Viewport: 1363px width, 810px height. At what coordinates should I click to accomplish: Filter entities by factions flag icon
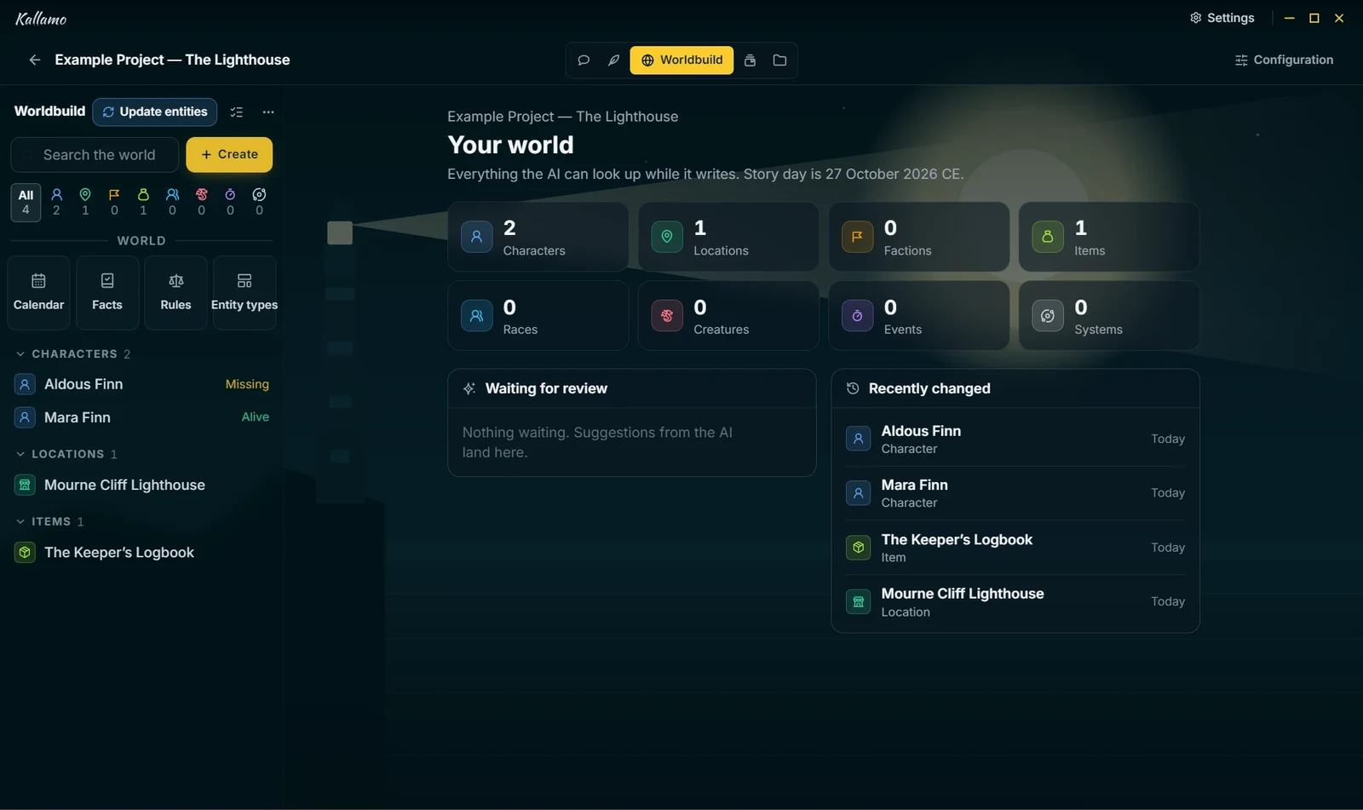pos(114,202)
